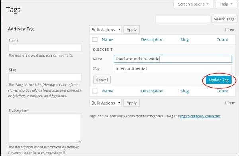Click the tag search input box
239x156 pixels.
[x=182, y=19]
